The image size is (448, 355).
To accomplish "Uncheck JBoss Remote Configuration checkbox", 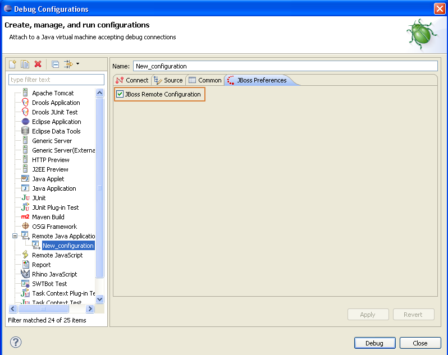I will [120, 94].
